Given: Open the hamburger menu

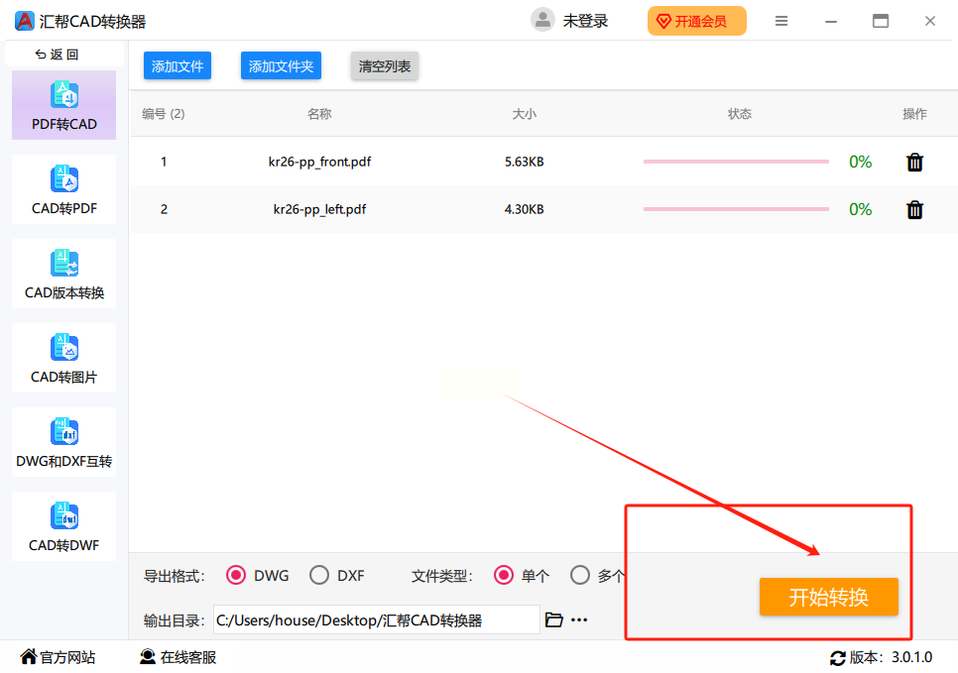Looking at the screenshot, I should pos(780,22).
